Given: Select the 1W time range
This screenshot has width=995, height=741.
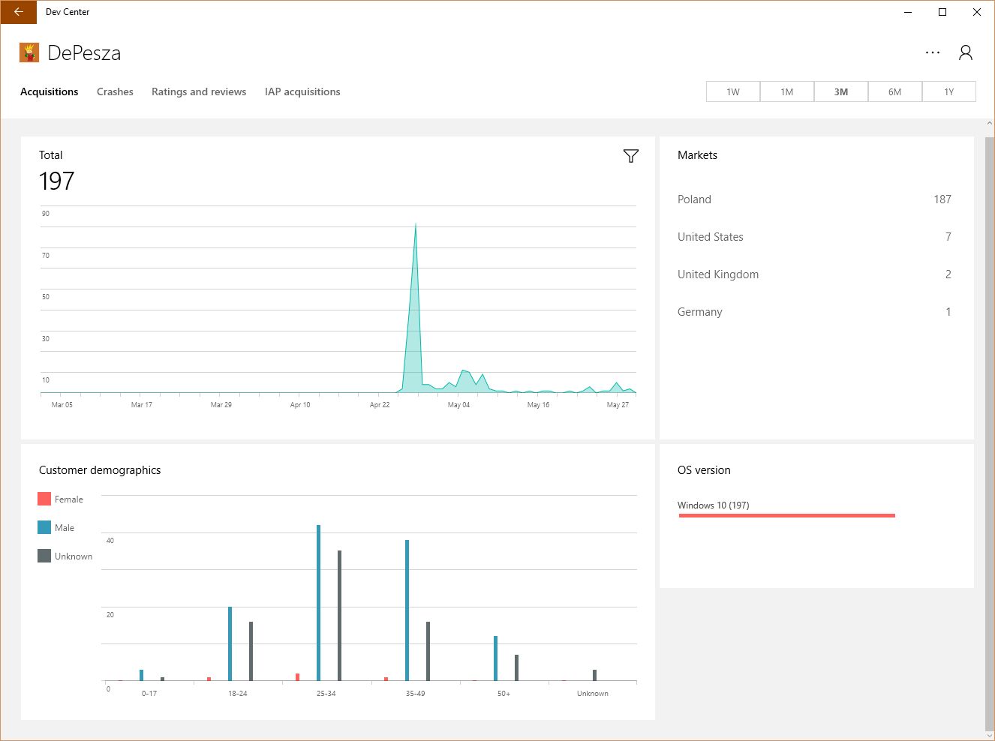Looking at the screenshot, I should 733,91.
